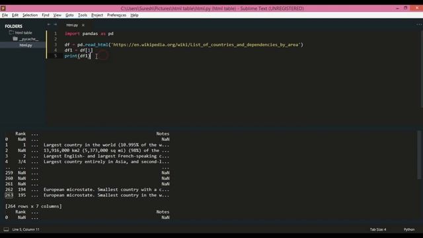The image size is (423, 238).
Task: Open the Help menu
Action: pyautogui.click(x=134, y=15)
